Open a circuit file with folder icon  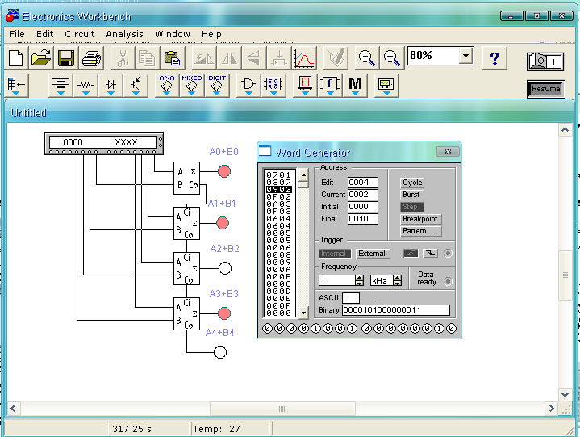40,58
